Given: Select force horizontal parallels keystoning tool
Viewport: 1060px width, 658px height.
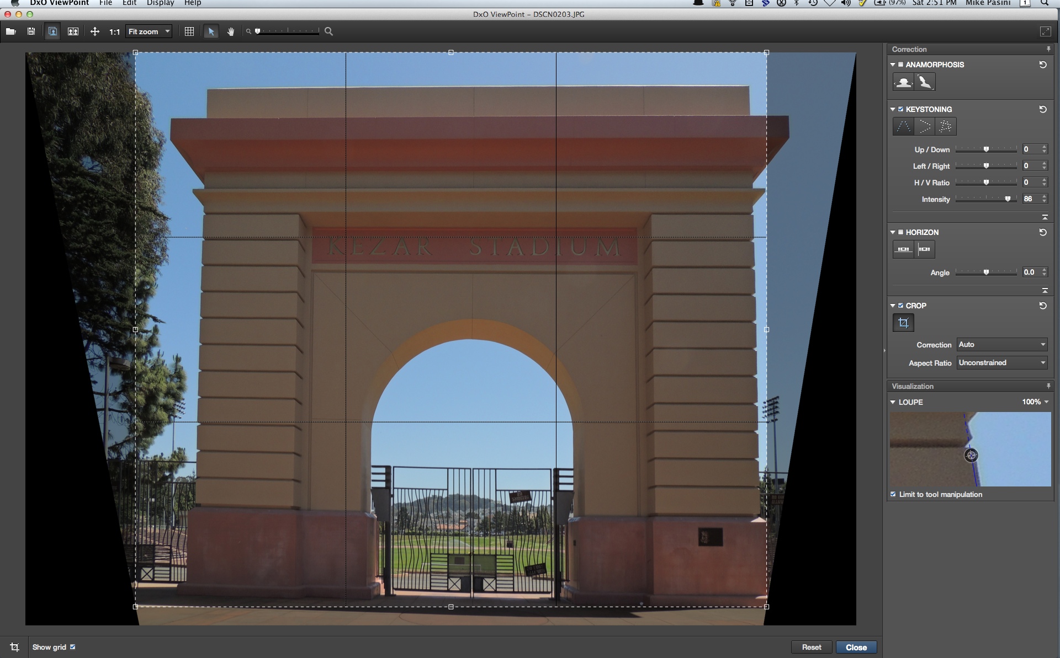Looking at the screenshot, I should [924, 126].
